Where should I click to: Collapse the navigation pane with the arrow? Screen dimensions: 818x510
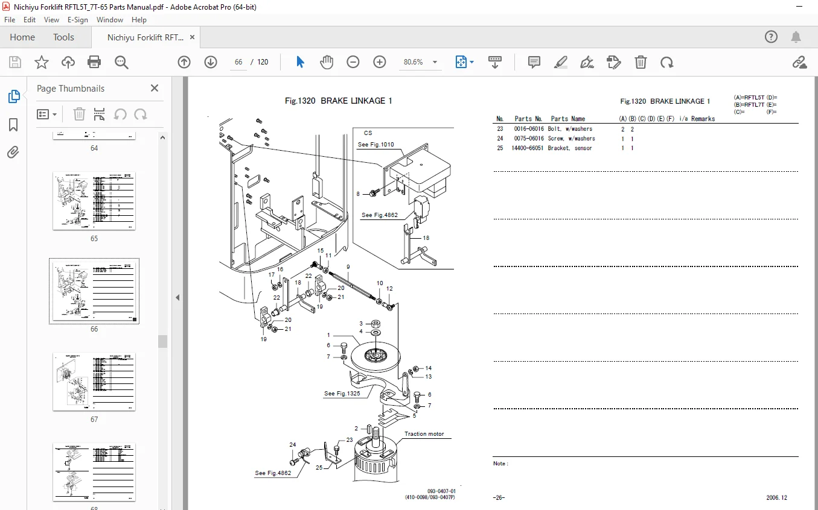click(177, 297)
